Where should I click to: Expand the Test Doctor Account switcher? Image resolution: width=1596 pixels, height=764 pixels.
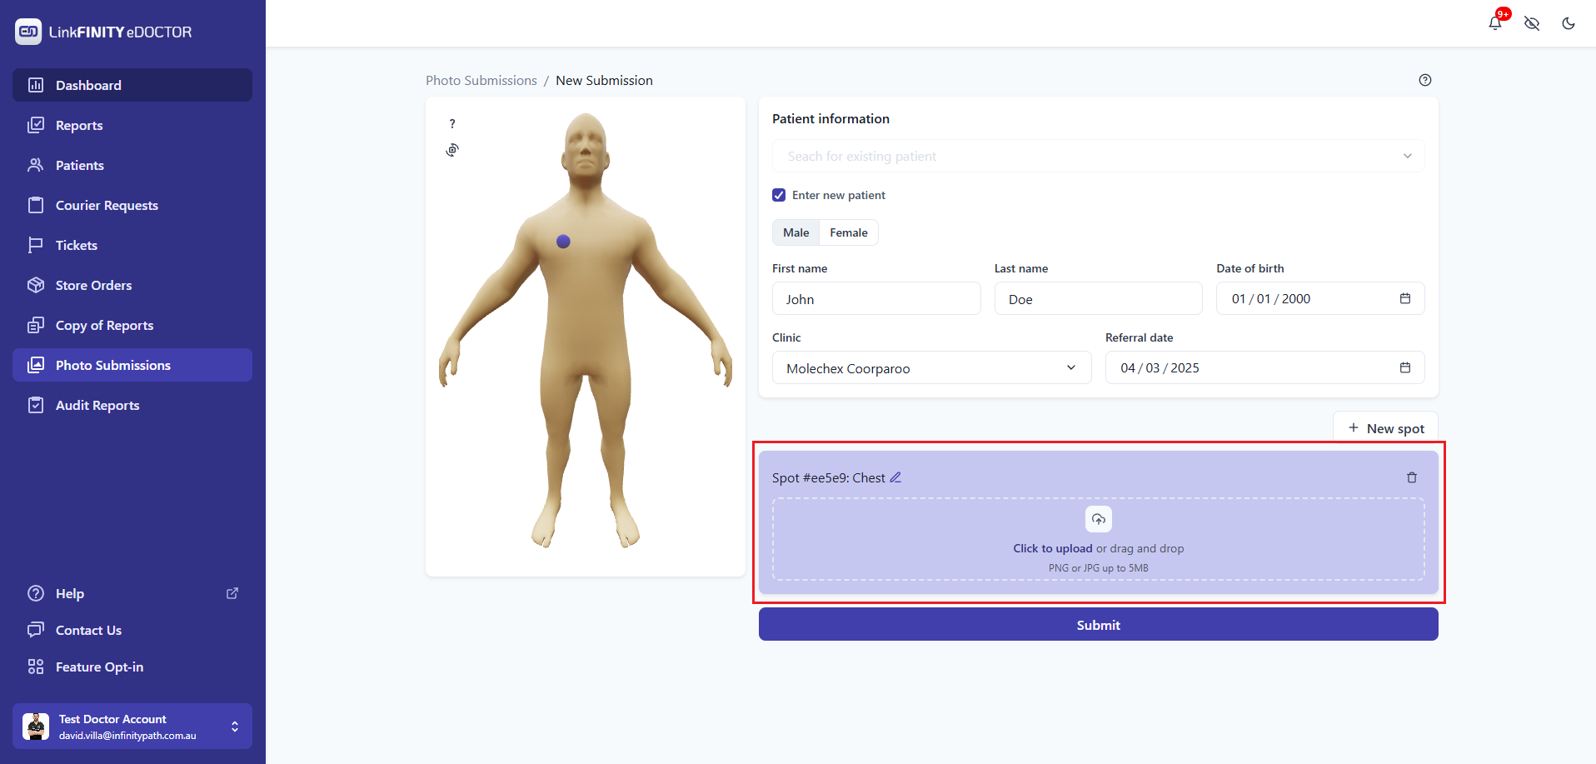click(x=235, y=727)
